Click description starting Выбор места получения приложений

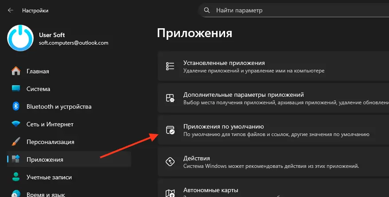tap(286, 102)
